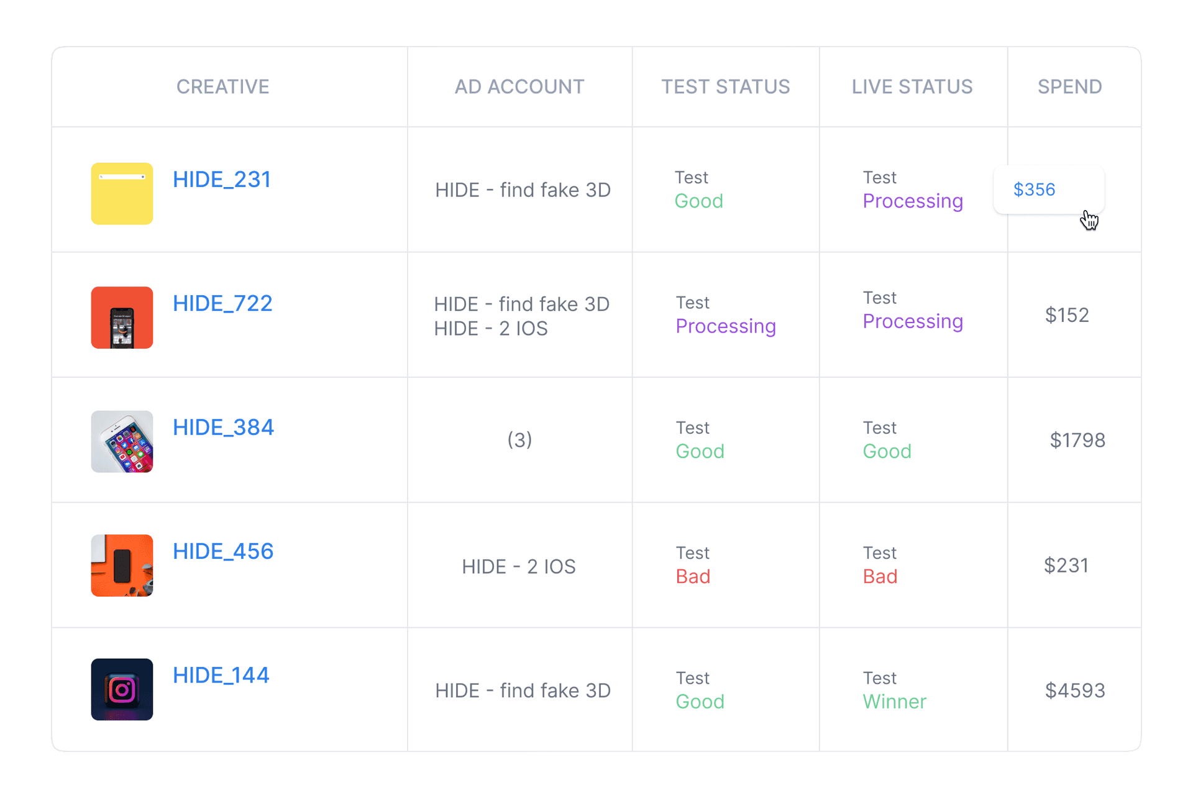Click HIDE_144's ad account 'HIDE - find fake 3D'

click(523, 691)
